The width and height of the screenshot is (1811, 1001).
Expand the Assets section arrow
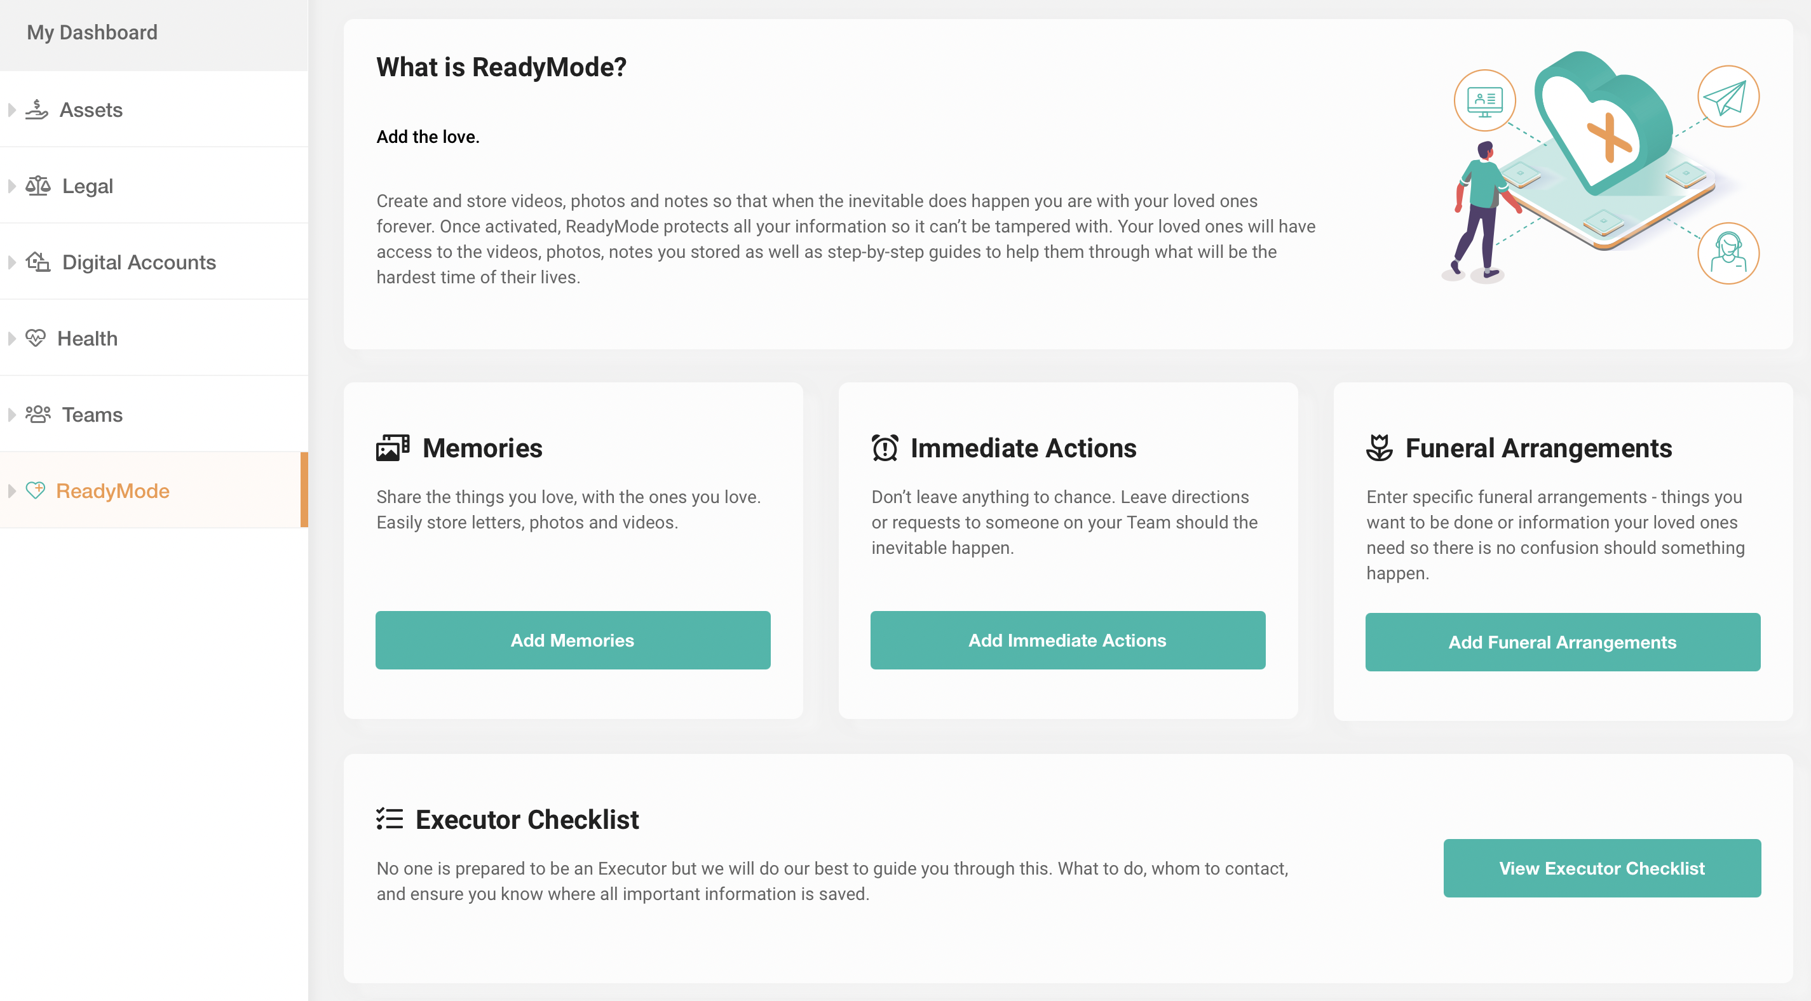coord(12,110)
